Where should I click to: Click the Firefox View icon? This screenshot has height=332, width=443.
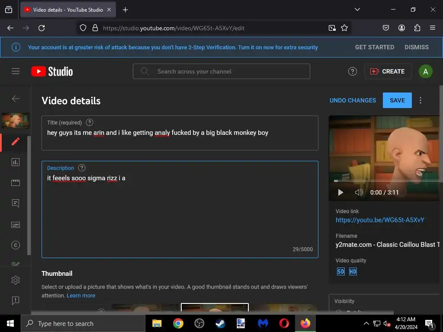9,10
